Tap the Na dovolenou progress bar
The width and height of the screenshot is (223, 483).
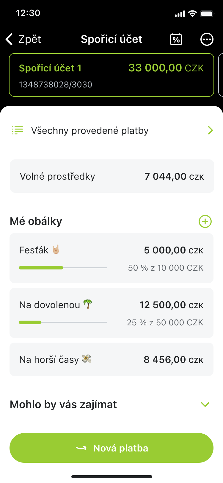tap(63, 322)
